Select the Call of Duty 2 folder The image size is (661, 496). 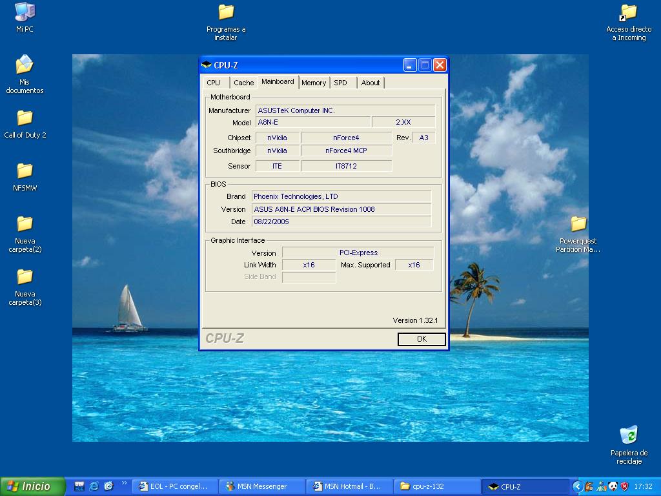pyautogui.click(x=25, y=125)
